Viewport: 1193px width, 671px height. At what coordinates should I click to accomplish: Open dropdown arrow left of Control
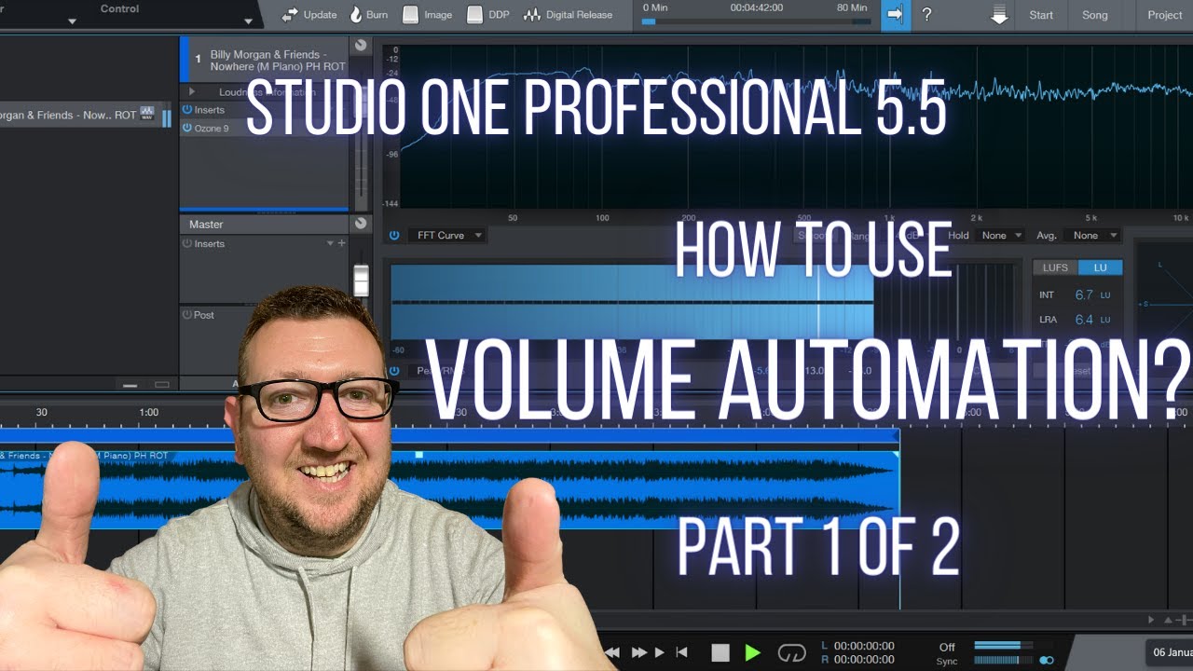coord(72,21)
